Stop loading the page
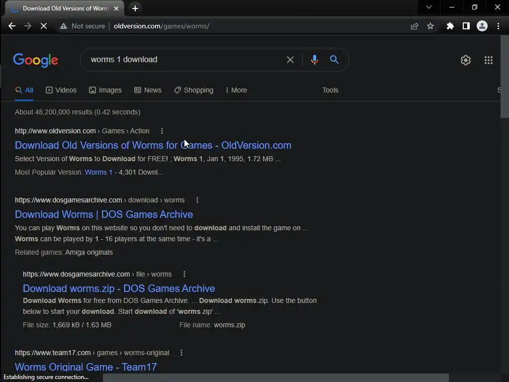Screen dimensions: 509x382 [x=44, y=26]
